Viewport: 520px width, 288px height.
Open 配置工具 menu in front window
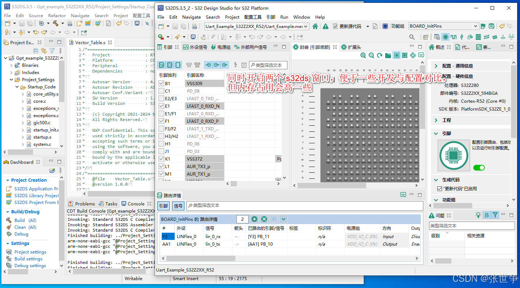[253, 17]
